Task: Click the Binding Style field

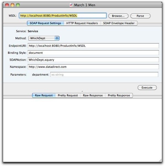Action: pyautogui.click(x=93, y=53)
